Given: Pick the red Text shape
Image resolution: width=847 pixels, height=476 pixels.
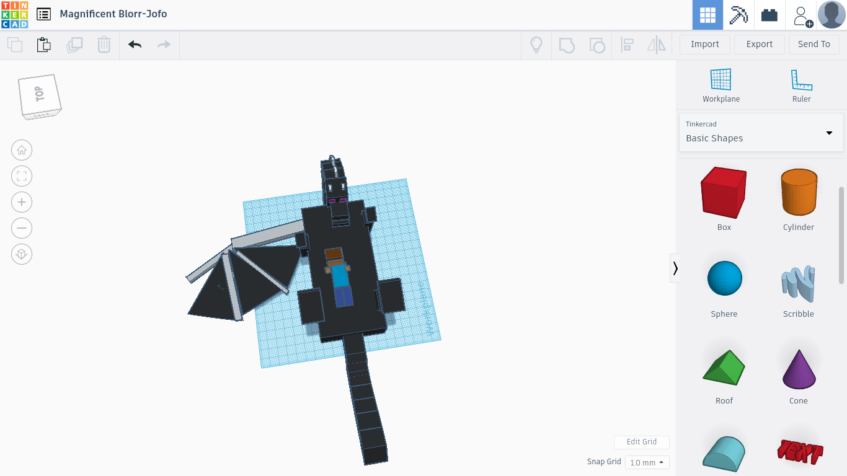Looking at the screenshot, I should click(799, 452).
